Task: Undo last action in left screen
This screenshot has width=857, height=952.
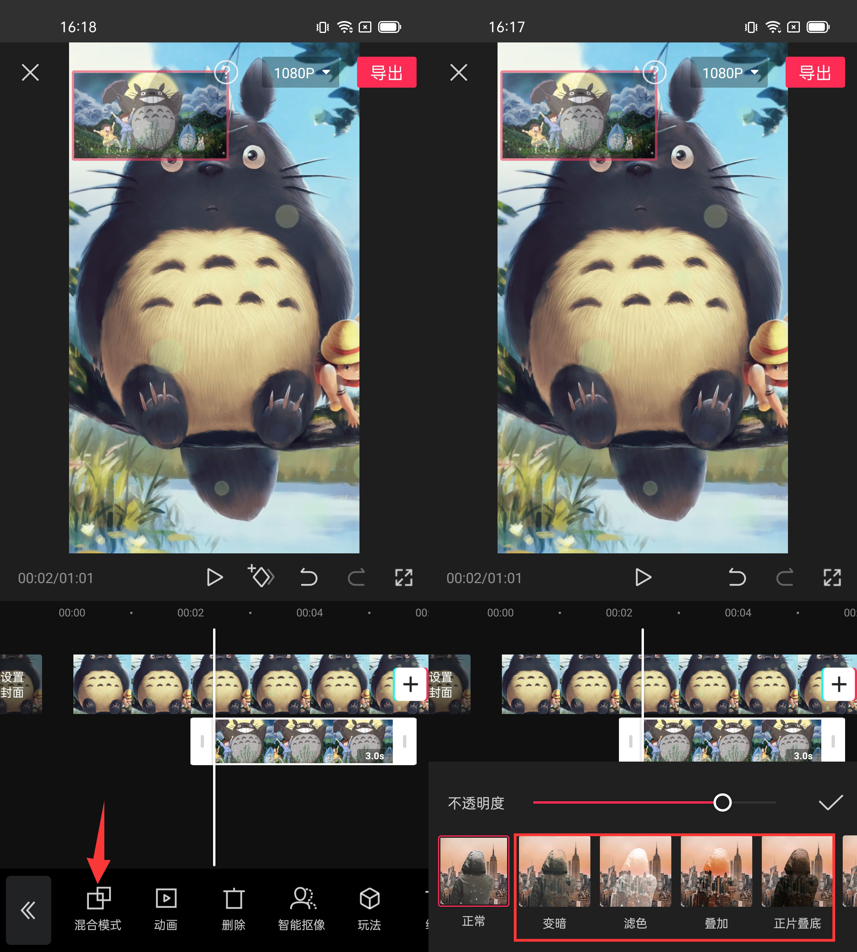Action: 309,577
